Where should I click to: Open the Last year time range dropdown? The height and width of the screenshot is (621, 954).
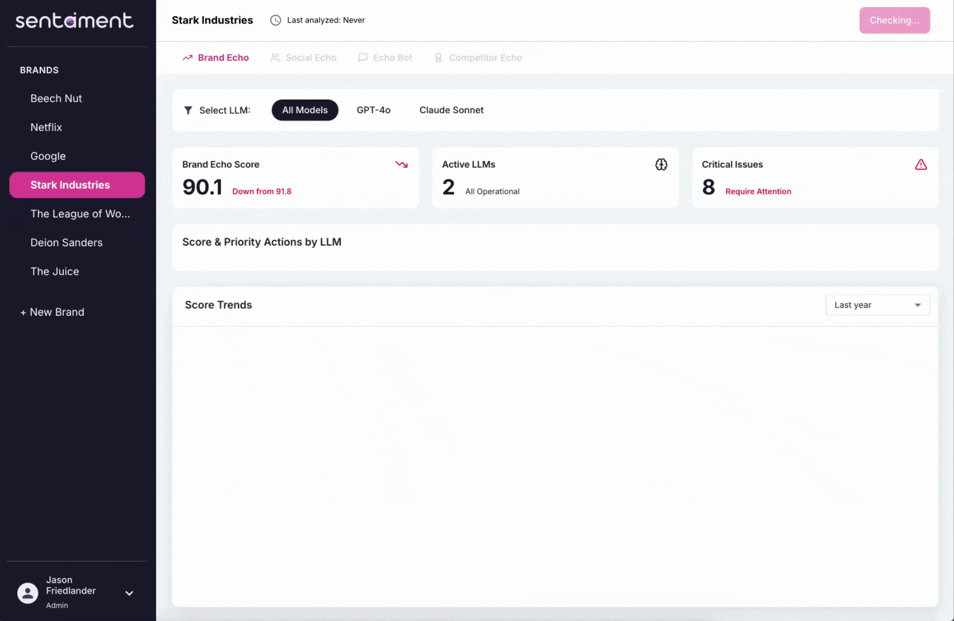coord(878,305)
